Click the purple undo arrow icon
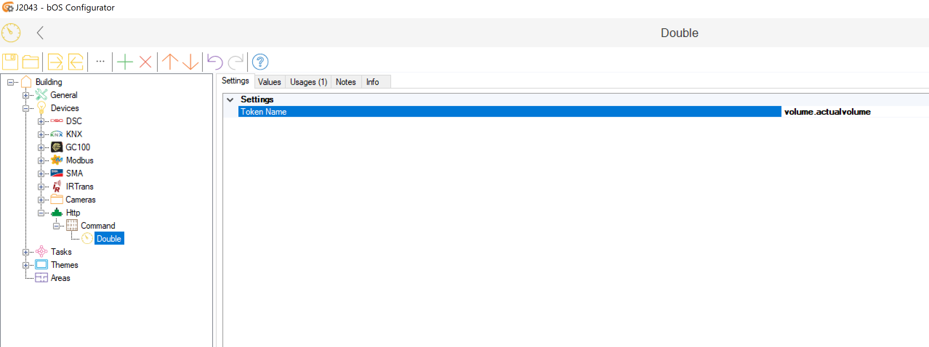 (x=215, y=62)
